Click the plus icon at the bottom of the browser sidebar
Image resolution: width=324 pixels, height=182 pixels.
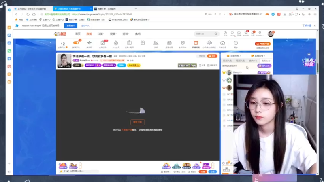click(9, 164)
